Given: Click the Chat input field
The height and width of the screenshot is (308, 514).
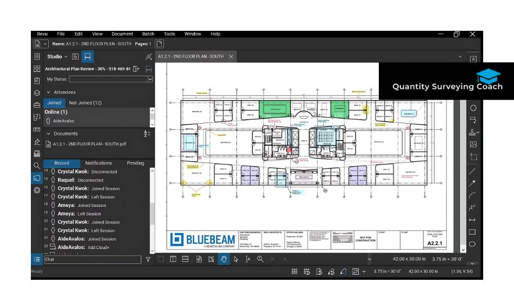Looking at the screenshot, I should pos(93,260).
